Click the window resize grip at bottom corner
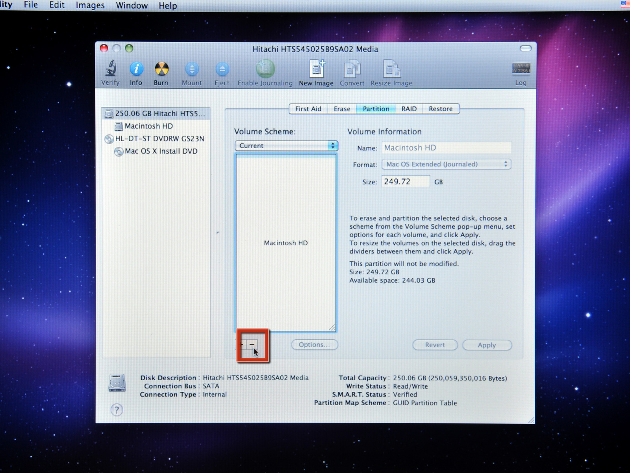This screenshot has width=630, height=473. pos(531,420)
